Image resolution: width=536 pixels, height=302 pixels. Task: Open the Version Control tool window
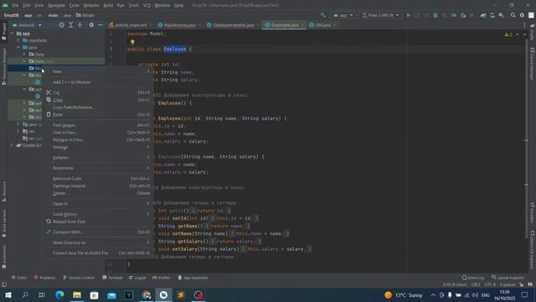(x=79, y=278)
